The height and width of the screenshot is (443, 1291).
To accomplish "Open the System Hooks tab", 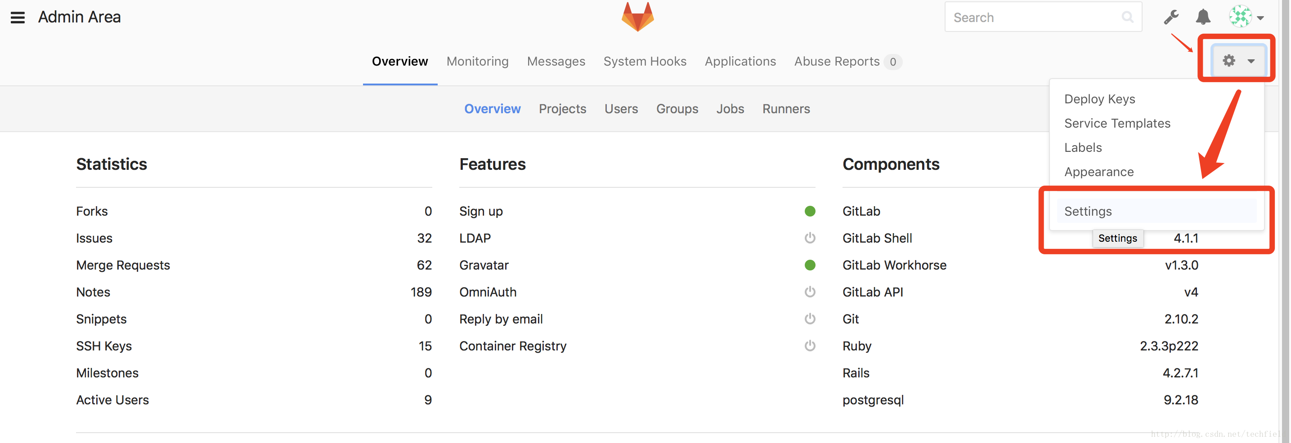I will tap(645, 62).
